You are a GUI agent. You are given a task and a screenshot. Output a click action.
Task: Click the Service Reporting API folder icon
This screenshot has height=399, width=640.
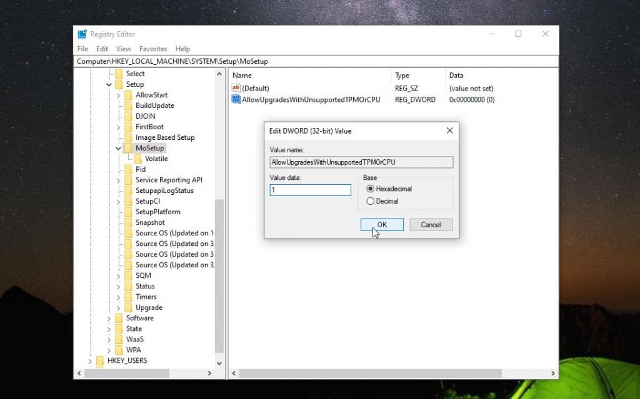(x=128, y=179)
